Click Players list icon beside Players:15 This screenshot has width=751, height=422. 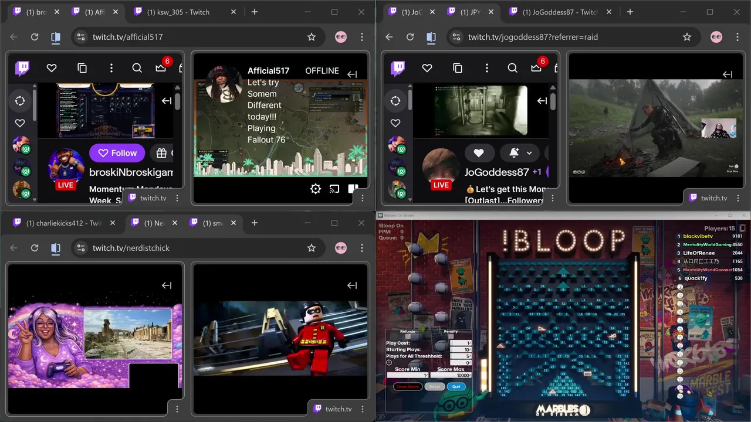coord(742,228)
